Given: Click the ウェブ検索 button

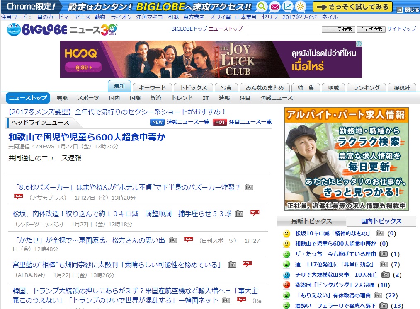Looking at the screenshot, I should 371,29.
